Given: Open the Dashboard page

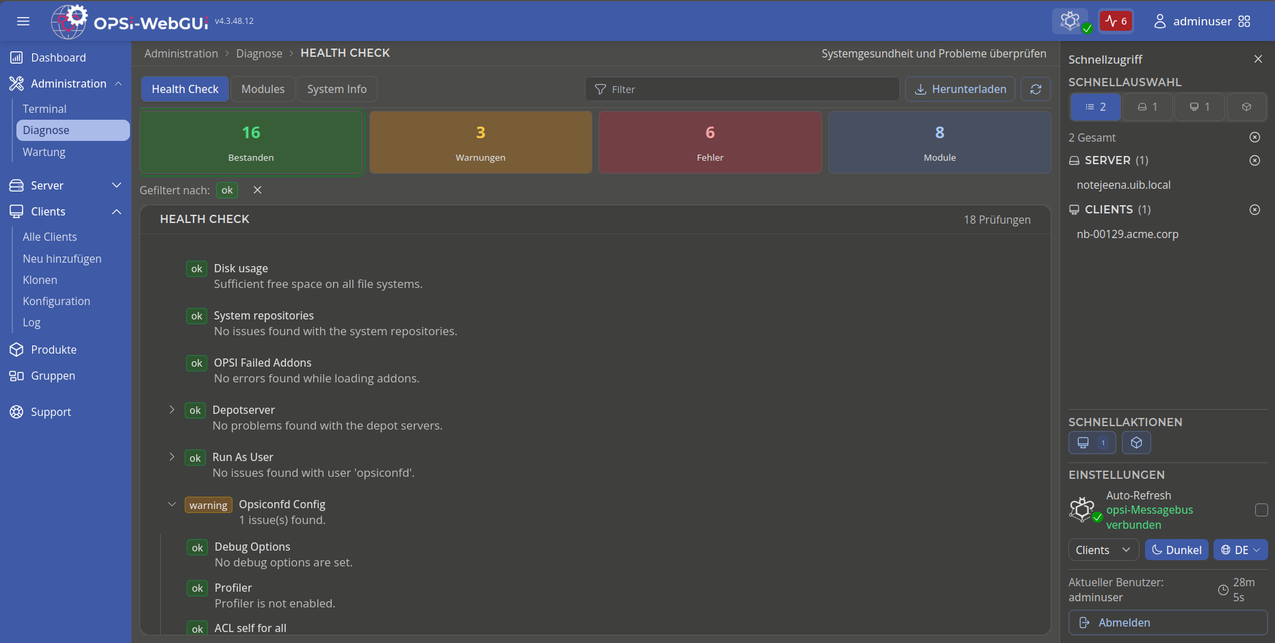Looking at the screenshot, I should tap(58, 57).
